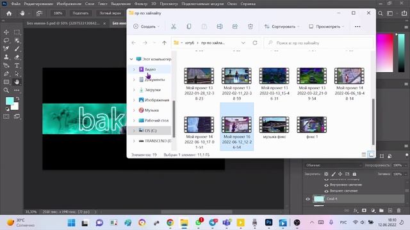This screenshot has width=410, height=230.
Task: Select the Pen tool
Action: pyautogui.click(x=6, y=73)
